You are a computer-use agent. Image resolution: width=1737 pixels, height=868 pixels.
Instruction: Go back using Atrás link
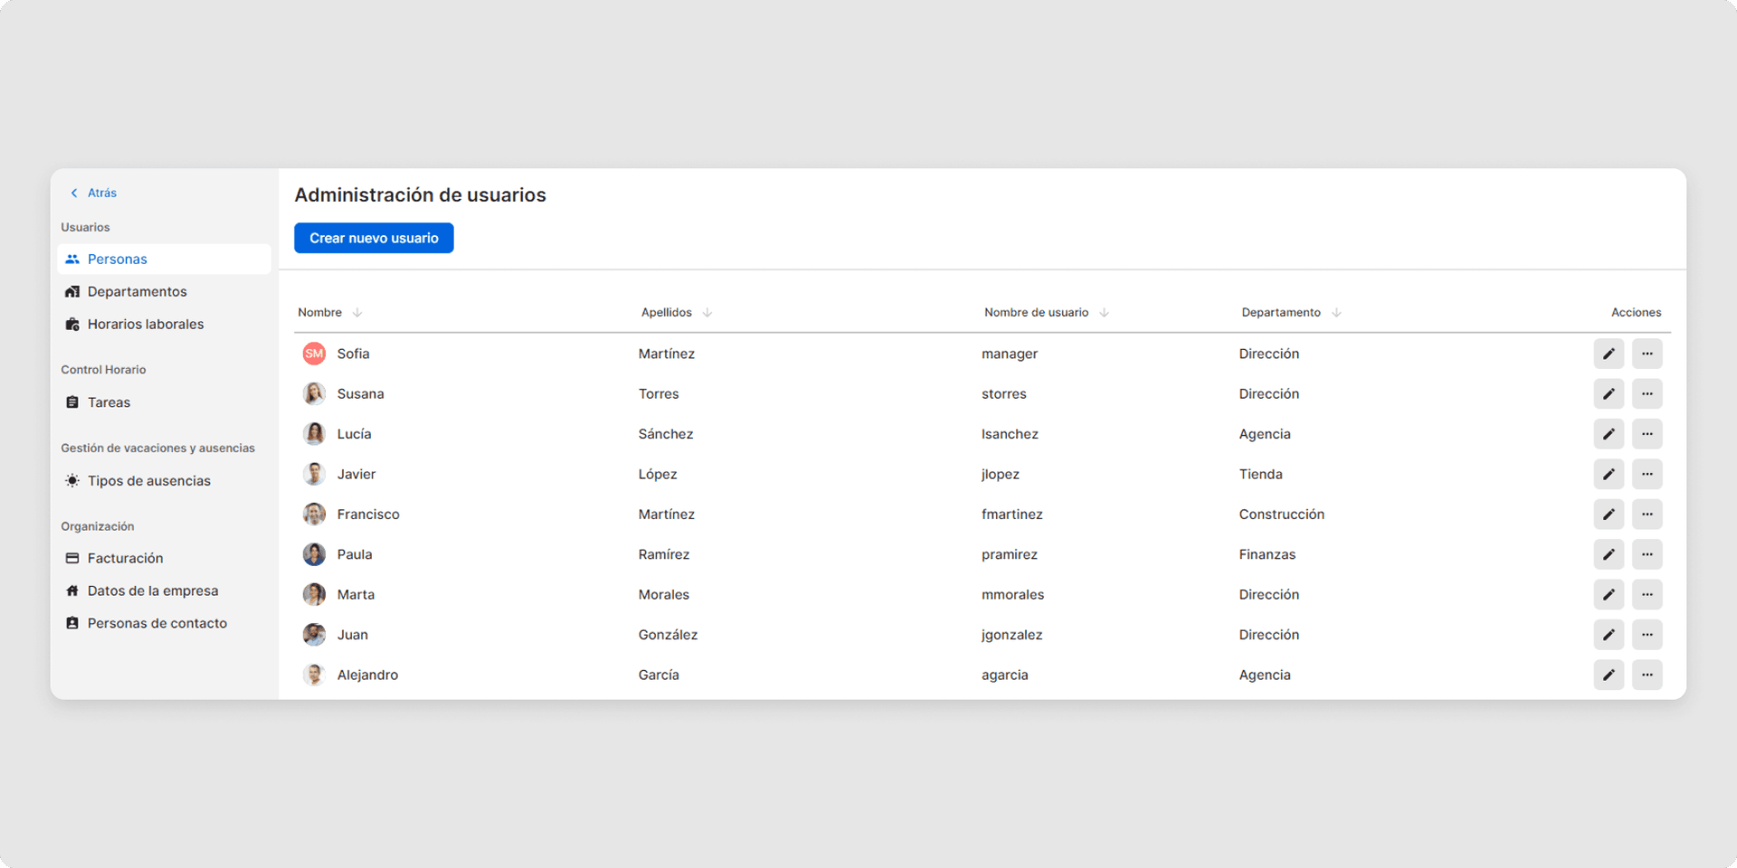pyautogui.click(x=94, y=193)
